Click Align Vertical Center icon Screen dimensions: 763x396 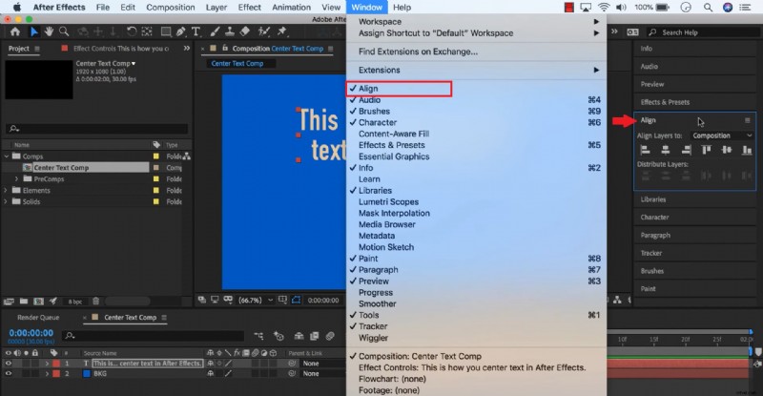(x=727, y=150)
